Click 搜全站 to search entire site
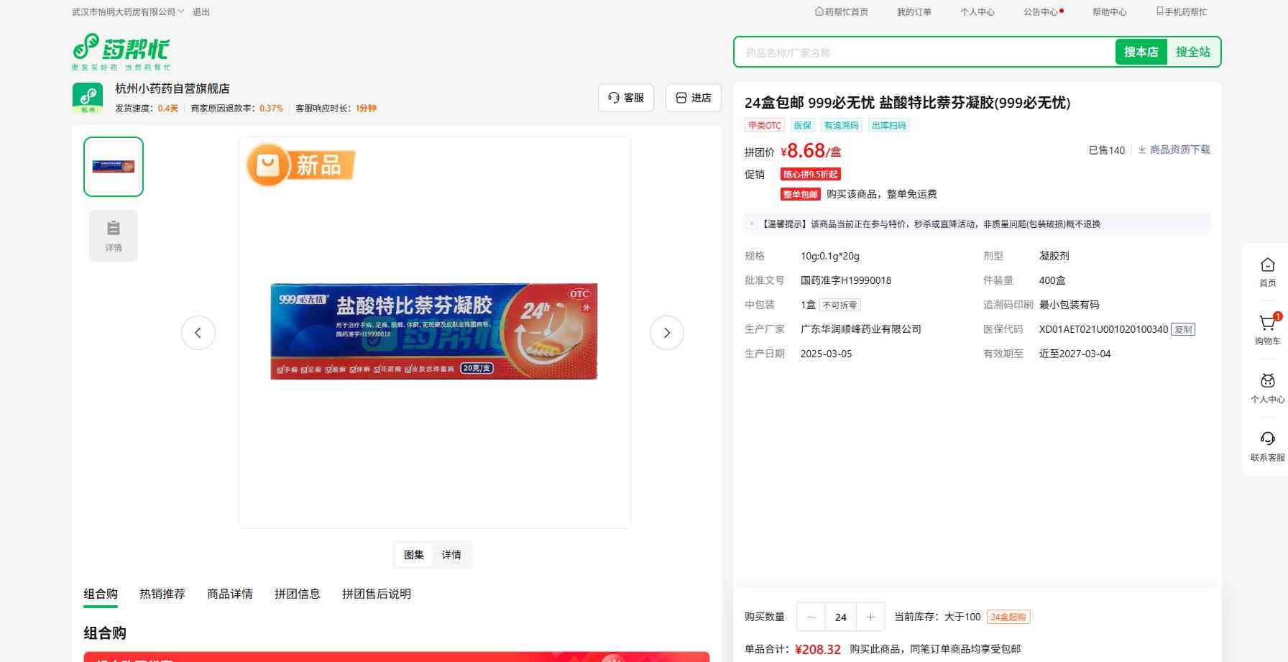The height and width of the screenshot is (662, 1288). click(1192, 52)
